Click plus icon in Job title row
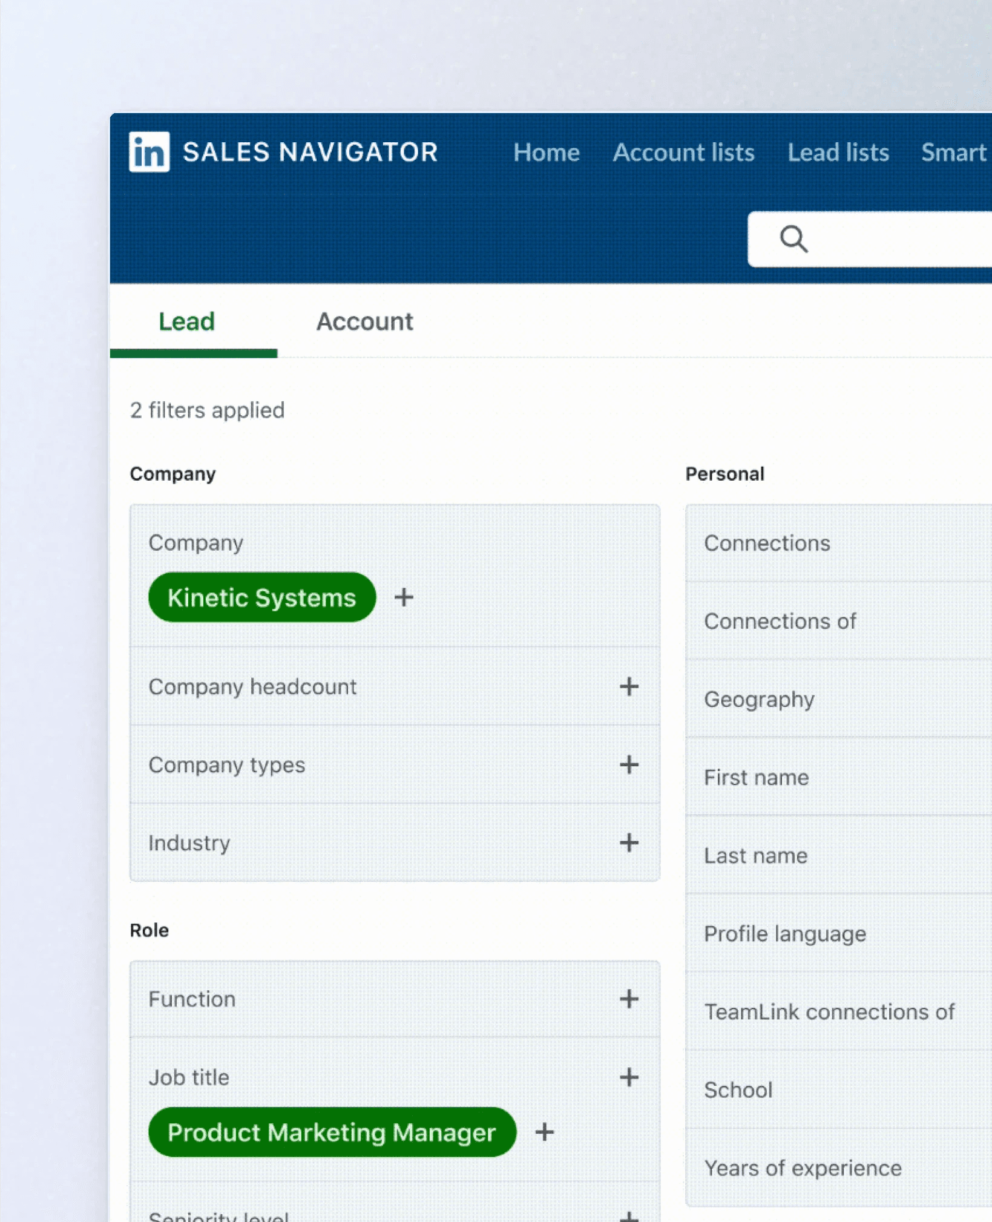992x1222 pixels. (629, 1077)
